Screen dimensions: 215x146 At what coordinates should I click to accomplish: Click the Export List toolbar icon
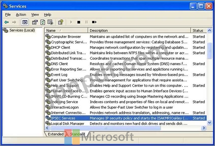[50, 22]
